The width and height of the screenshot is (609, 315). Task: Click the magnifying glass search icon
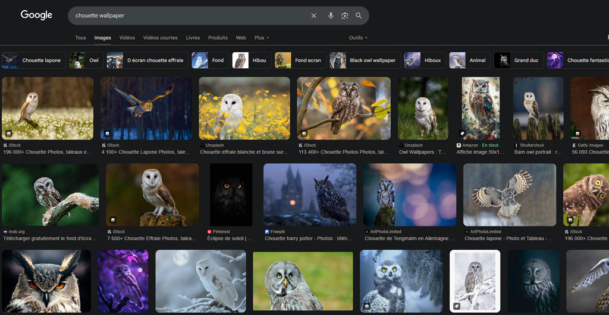pyautogui.click(x=359, y=15)
